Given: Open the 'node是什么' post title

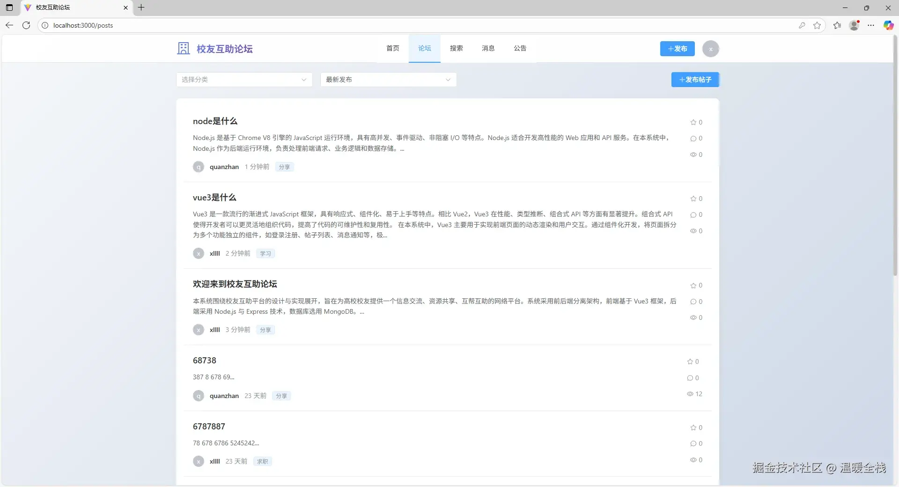Looking at the screenshot, I should pyautogui.click(x=215, y=121).
